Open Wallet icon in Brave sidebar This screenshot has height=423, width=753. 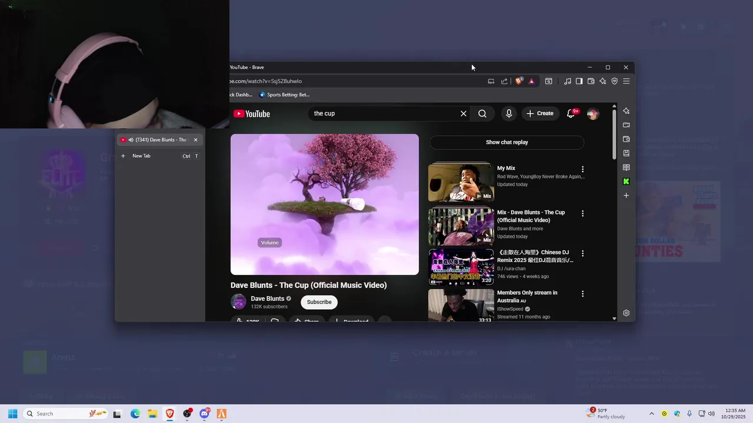(x=627, y=139)
